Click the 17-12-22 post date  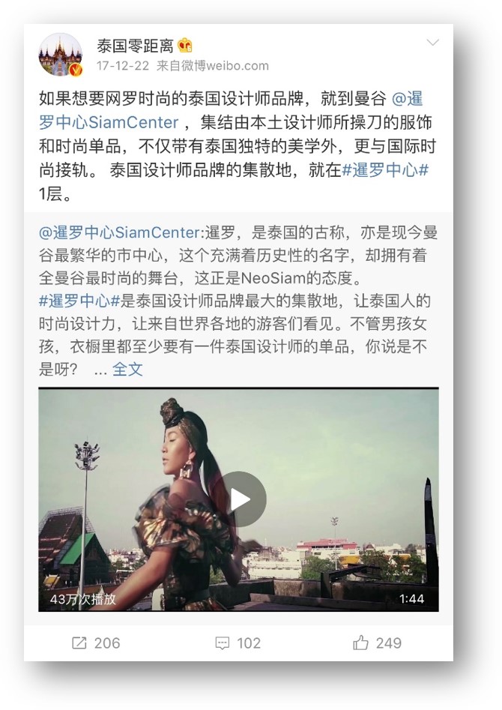pos(123,66)
